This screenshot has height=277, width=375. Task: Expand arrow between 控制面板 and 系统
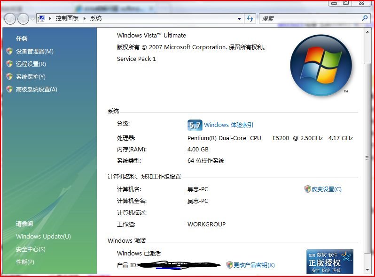click(85, 18)
